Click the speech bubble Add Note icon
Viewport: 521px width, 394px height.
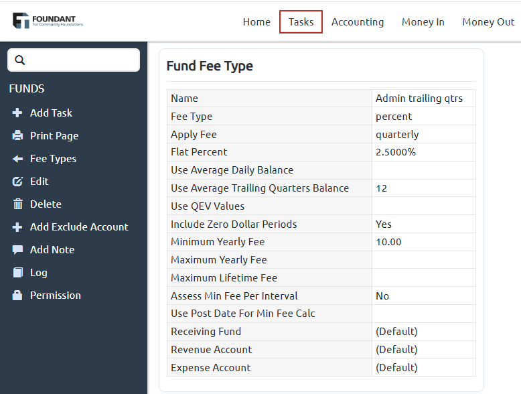tap(17, 250)
